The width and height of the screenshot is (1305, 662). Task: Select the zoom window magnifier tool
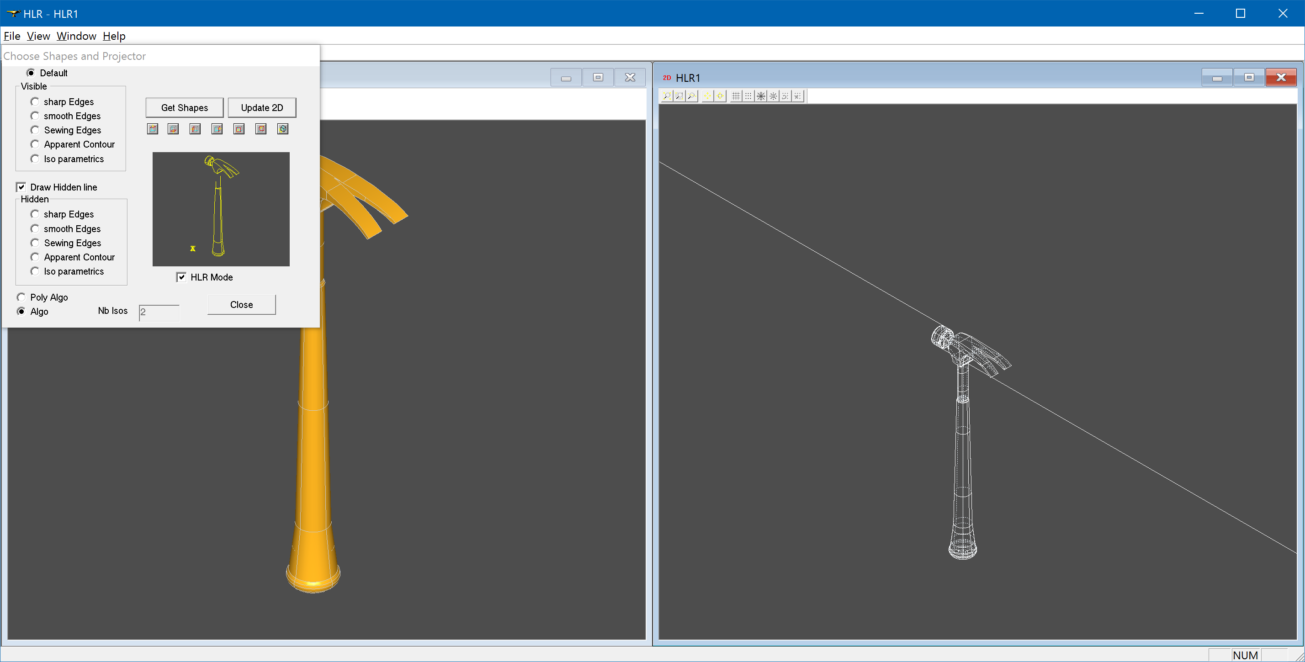(x=679, y=96)
